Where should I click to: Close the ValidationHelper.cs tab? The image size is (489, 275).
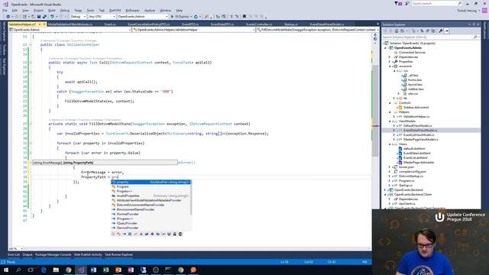44,24
